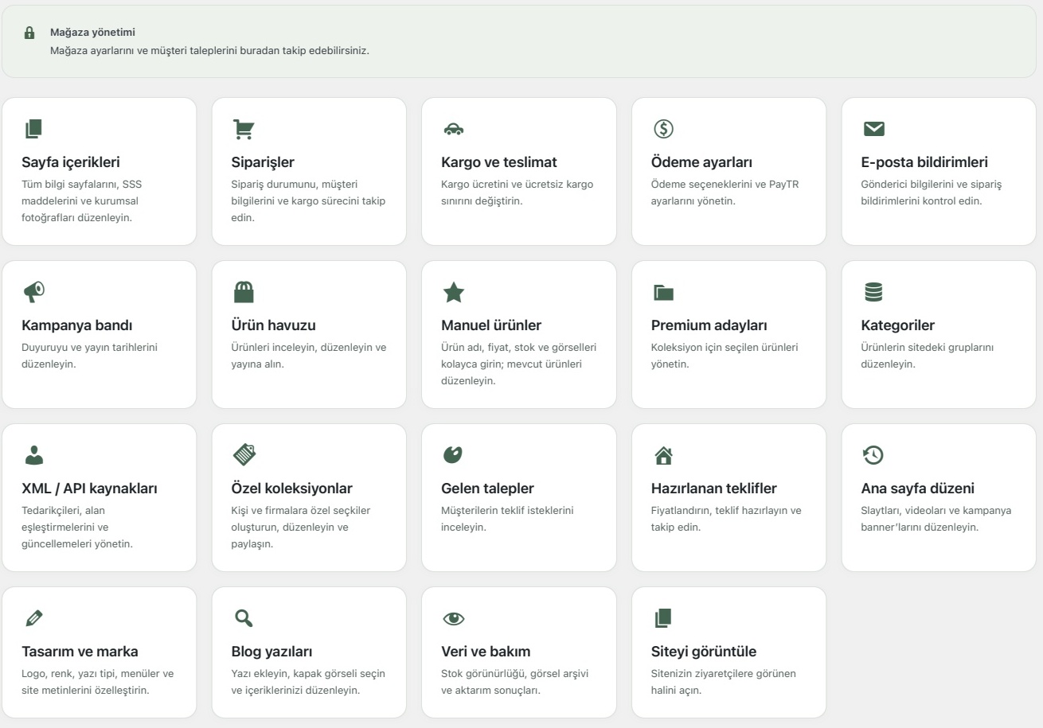Click the magnifier icon above Blog yazıları
The image size is (1043, 728).
[x=244, y=618]
